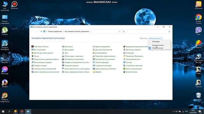
Task: Open История файлов
Action: [x=100, y=53]
